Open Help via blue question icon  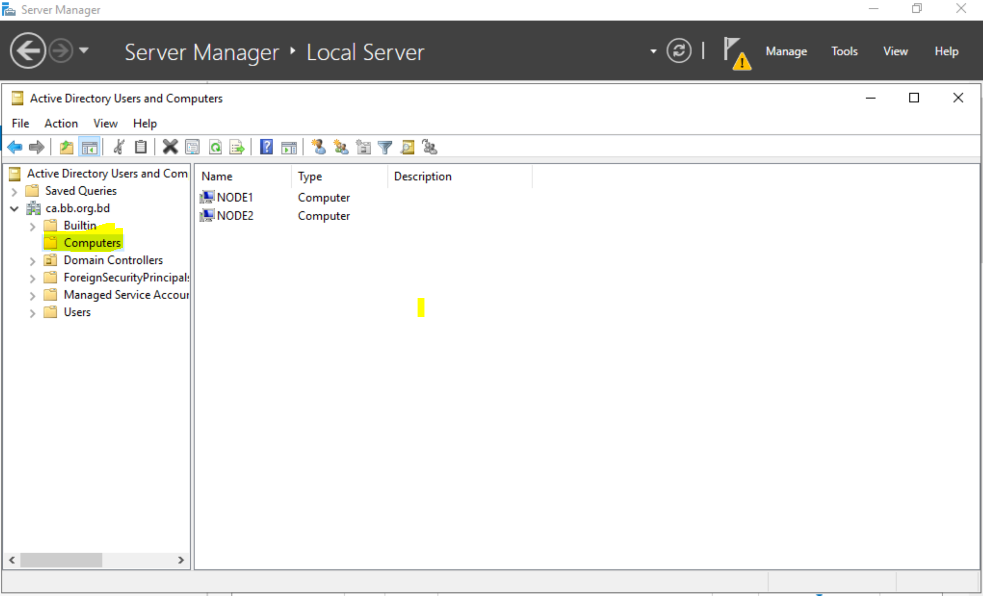click(266, 147)
